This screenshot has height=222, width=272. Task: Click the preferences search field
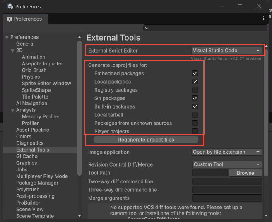[x=205, y=28]
